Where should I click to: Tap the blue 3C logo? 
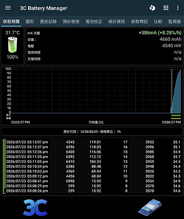pos(35,208)
